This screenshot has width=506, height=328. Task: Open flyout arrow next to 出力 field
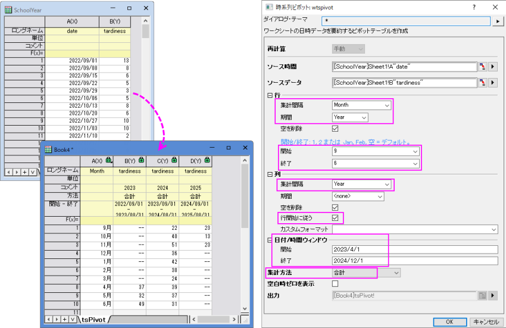[492, 295]
